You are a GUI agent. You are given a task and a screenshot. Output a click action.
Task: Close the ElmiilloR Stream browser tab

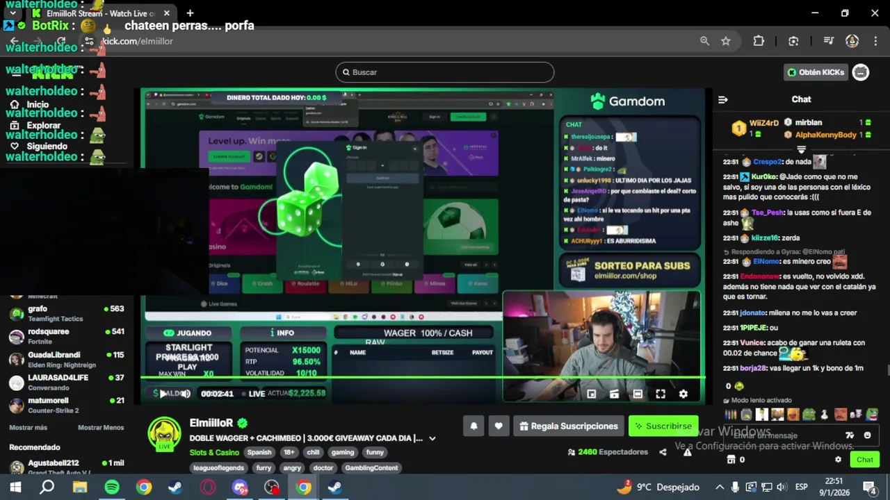click(167, 13)
